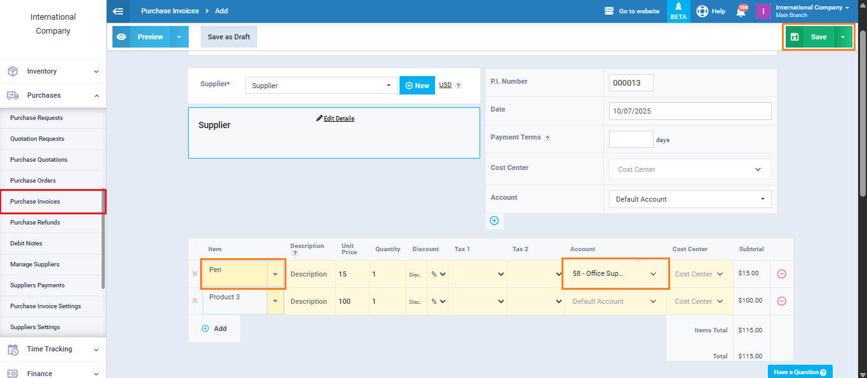The width and height of the screenshot is (867, 378).
Task: Add a new line item row
Action: (x=214, y=329)
